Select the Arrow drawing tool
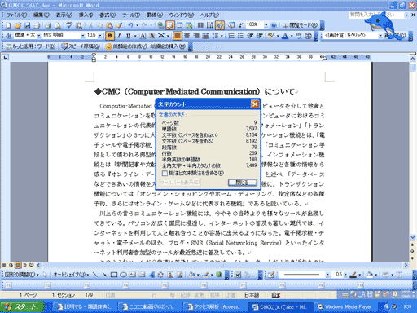417x313 pixels. tap(104, 275)
